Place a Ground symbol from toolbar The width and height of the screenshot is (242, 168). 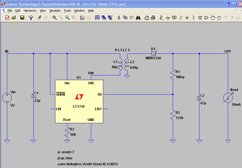168,18
